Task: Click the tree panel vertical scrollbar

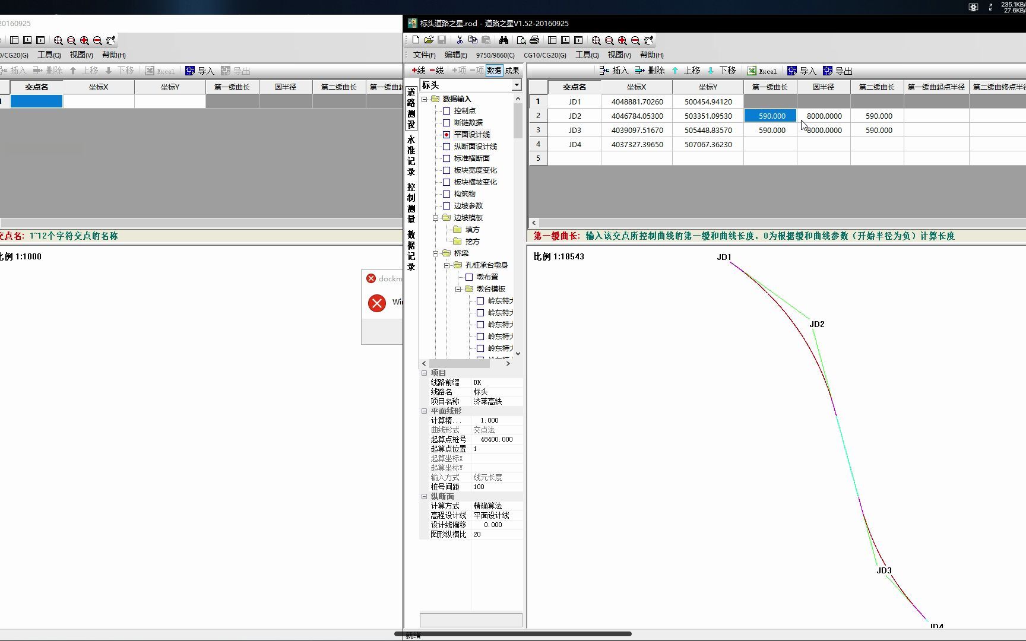Action: click(518, 226)
